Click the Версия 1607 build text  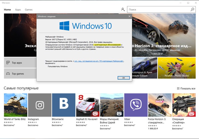click(x=61, y=39)
